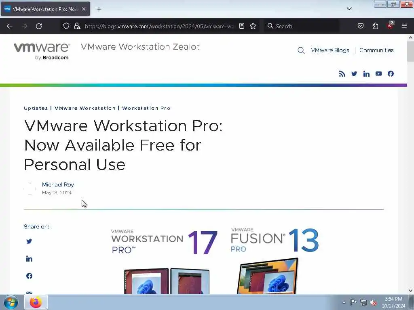
Task: Open the Action Center flag icon
Action: click(353, 302)
